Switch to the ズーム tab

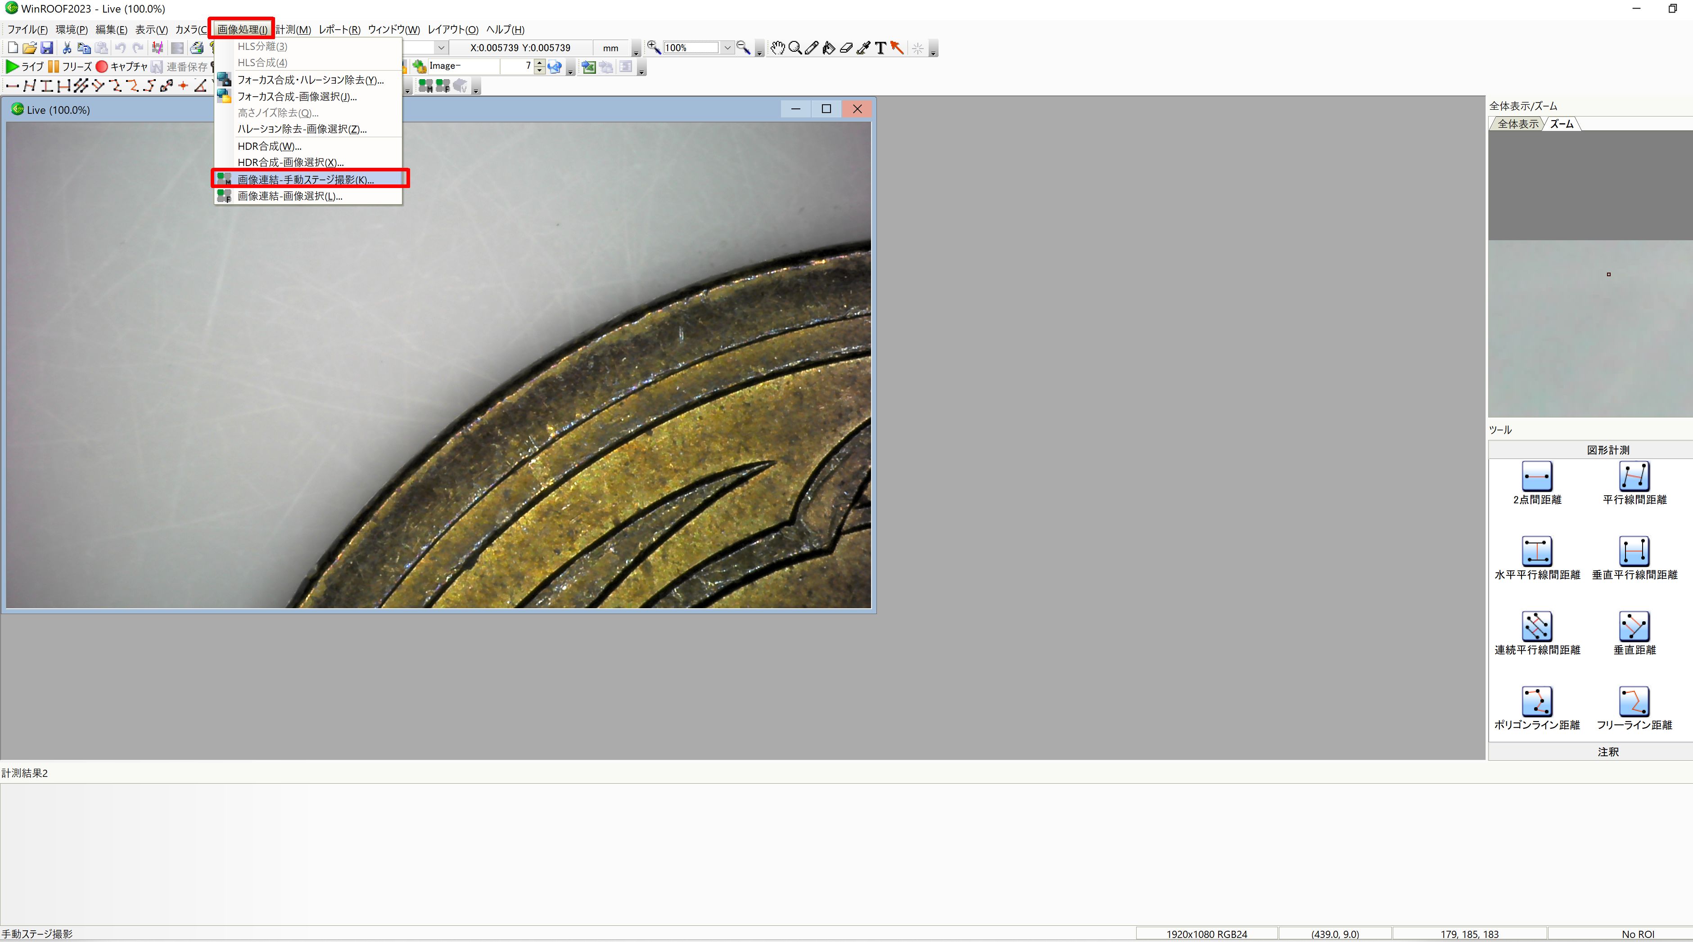click(1562, 124)
